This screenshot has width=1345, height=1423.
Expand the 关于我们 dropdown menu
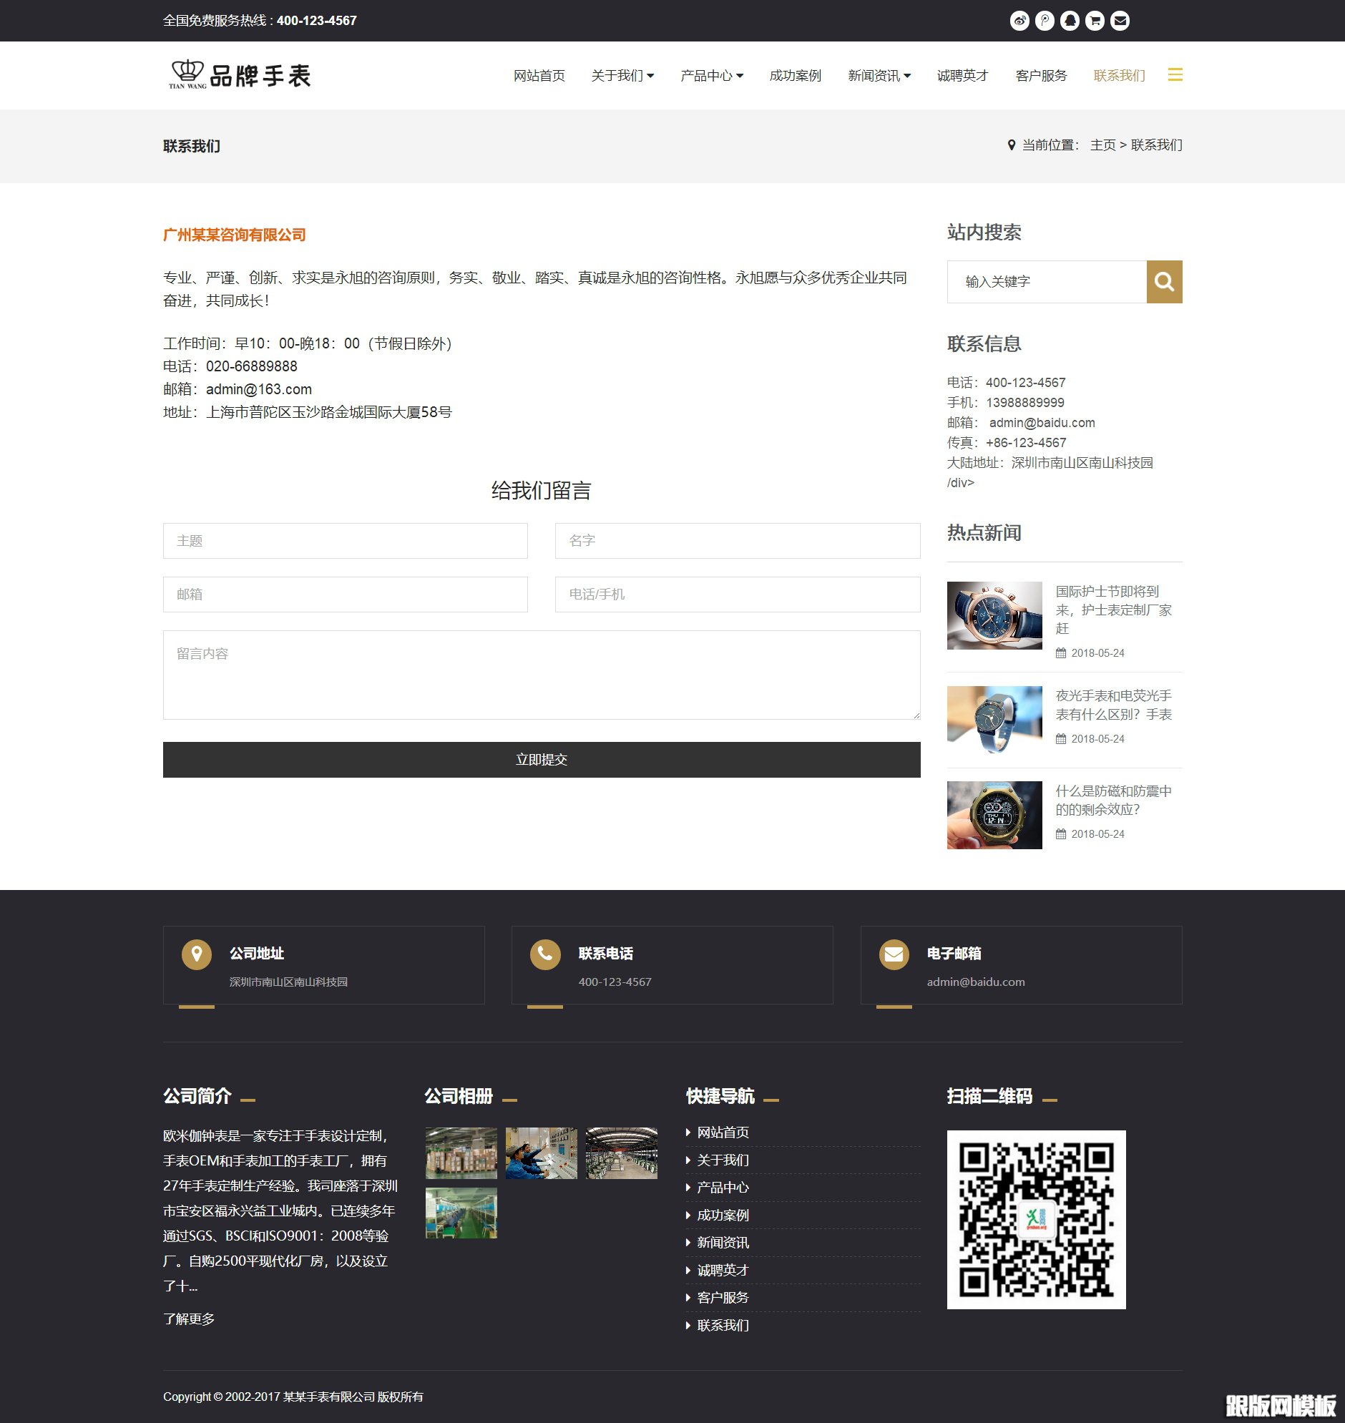coord(622,74)
